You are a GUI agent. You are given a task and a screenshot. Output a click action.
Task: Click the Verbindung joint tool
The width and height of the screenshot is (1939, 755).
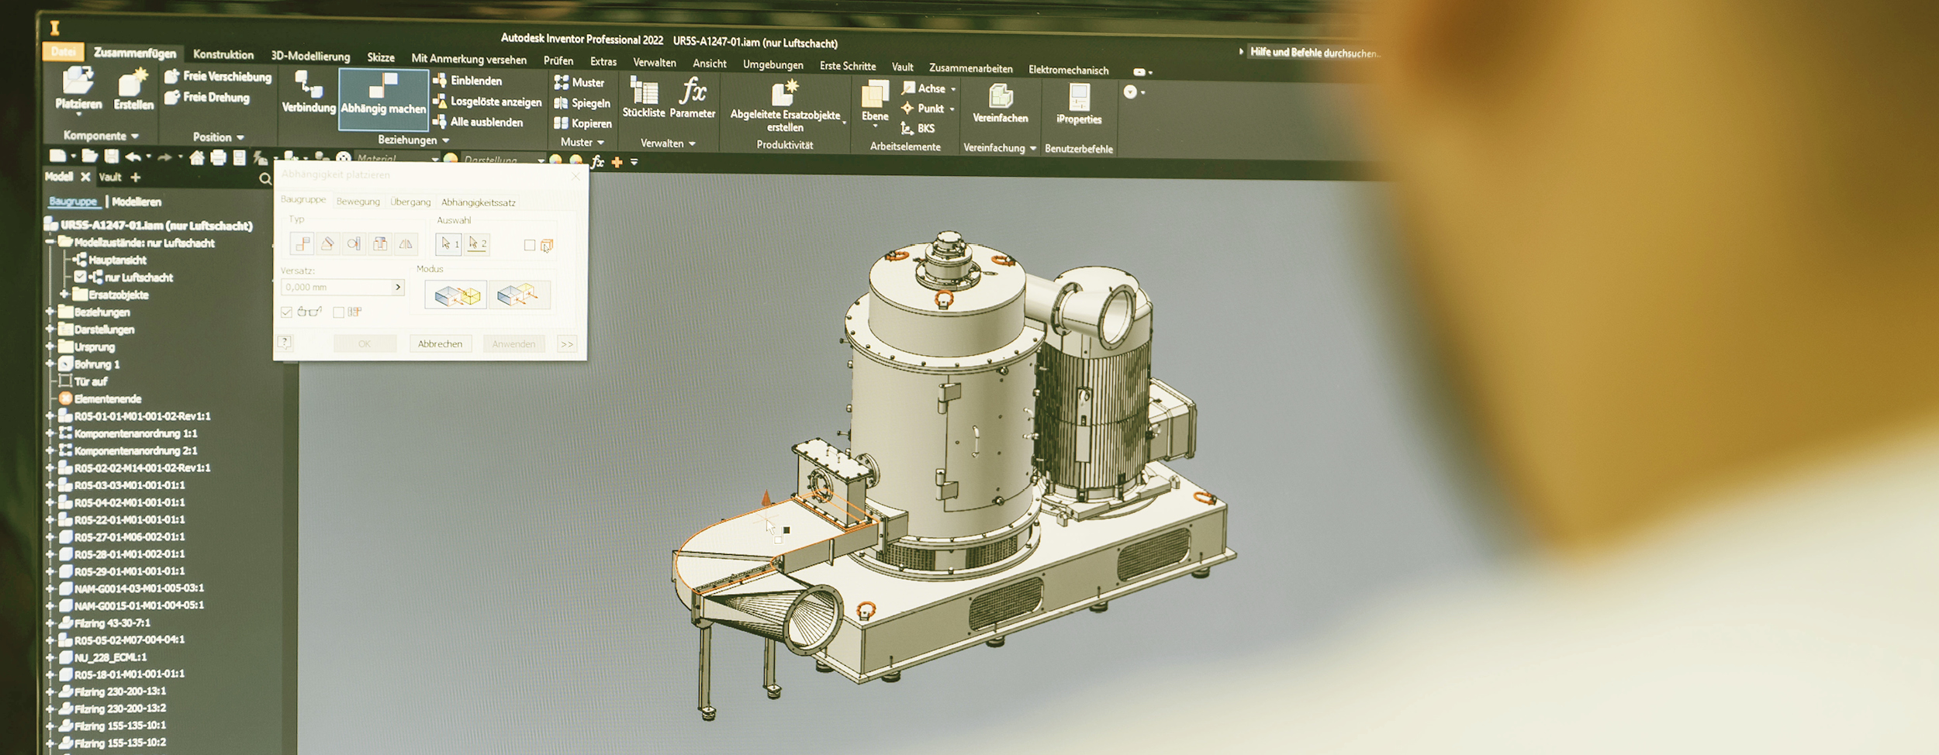click(309, 91)
